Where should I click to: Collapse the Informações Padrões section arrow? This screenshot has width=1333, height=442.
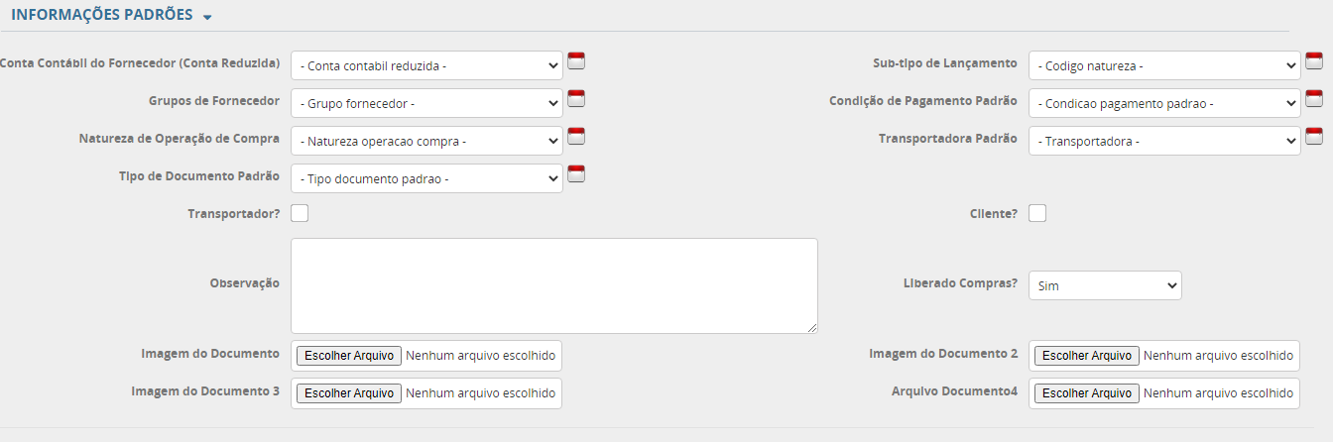[207, 18]
